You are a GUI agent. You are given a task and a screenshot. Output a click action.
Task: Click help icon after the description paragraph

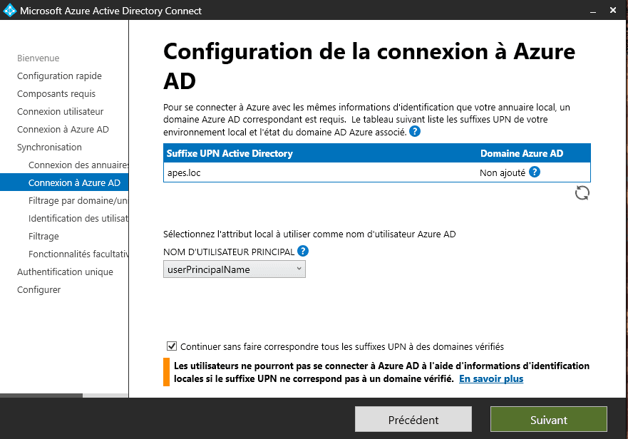coord(415,132)
